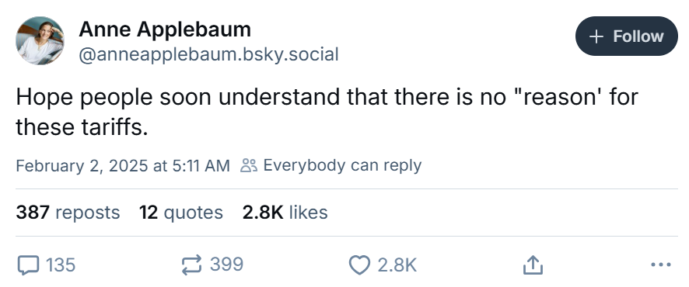Open Anne Applebaum's profile avatar
This screenshot has width=689, height=287.
pos(40,40)
